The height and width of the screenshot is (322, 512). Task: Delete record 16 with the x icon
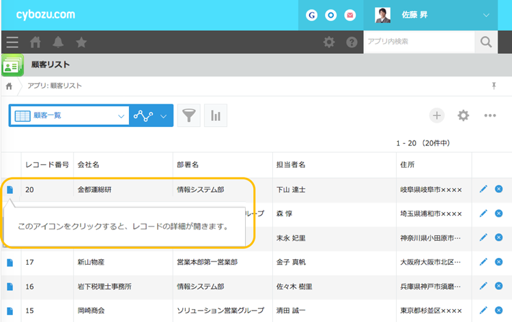(x=499, y=287)
